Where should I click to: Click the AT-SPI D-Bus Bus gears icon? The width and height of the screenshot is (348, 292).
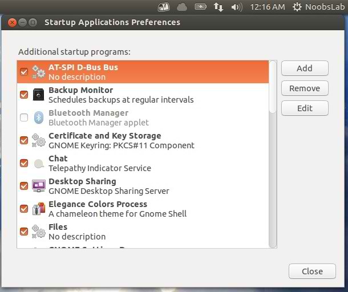(x=39, y=72)
